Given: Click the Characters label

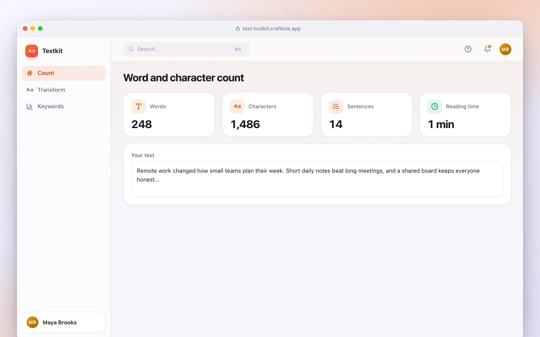Looking at the screenshot, I should pyautogui.click(x=262, y=107).
